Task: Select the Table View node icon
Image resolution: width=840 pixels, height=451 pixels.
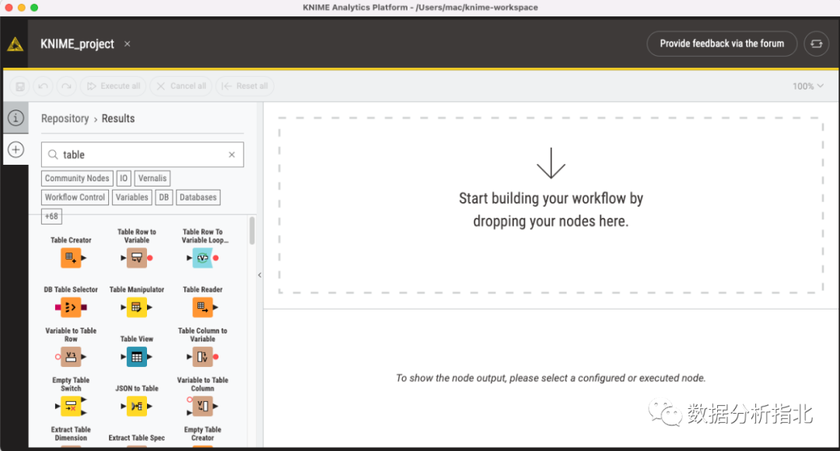Action: pos(137,357)
